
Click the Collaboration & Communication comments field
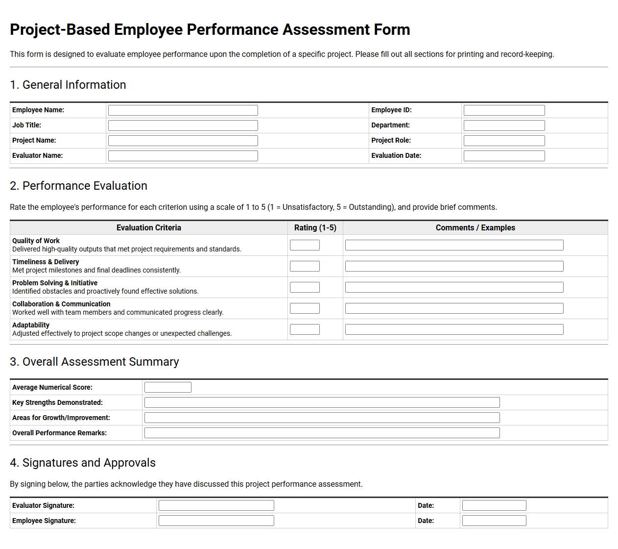coord(454,308)
